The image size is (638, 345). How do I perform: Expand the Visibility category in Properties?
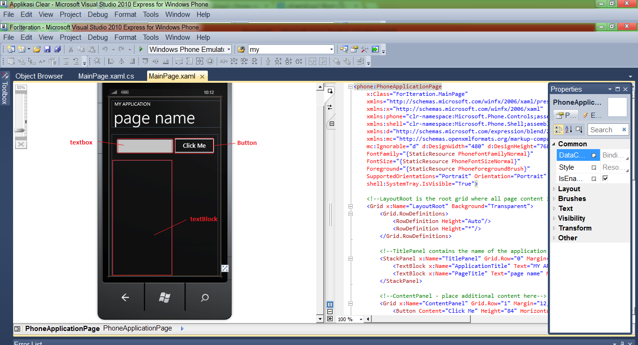point(554,218)
